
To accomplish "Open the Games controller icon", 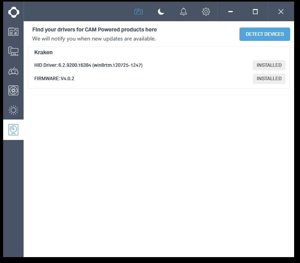I will click(13, 71).
